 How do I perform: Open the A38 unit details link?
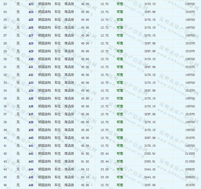(x=31, y=122)
